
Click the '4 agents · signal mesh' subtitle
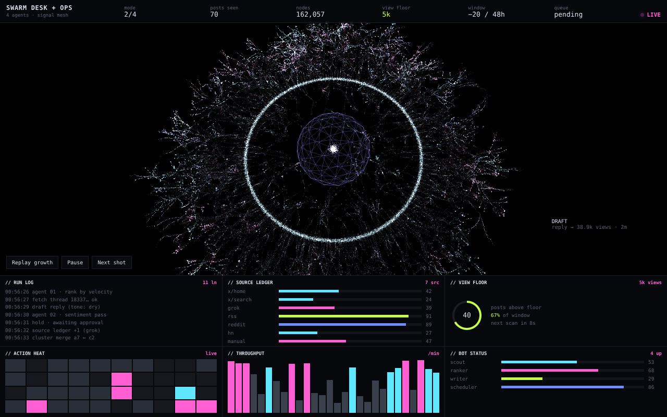(x=37, y=15)
